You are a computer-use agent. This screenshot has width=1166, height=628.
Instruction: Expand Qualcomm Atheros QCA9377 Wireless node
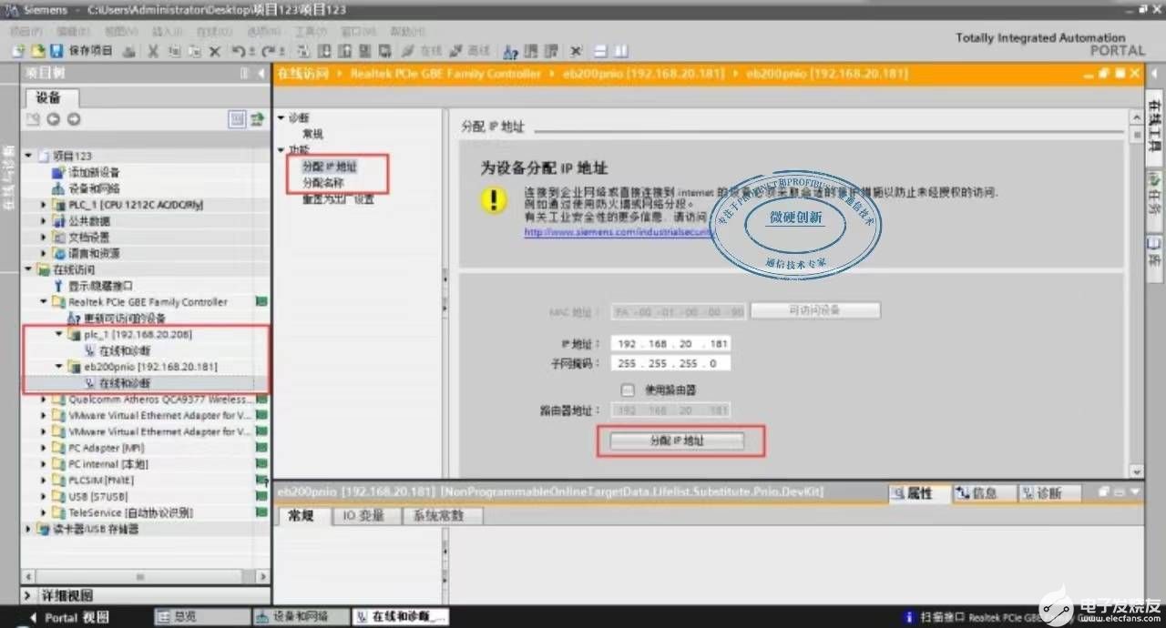44,400
